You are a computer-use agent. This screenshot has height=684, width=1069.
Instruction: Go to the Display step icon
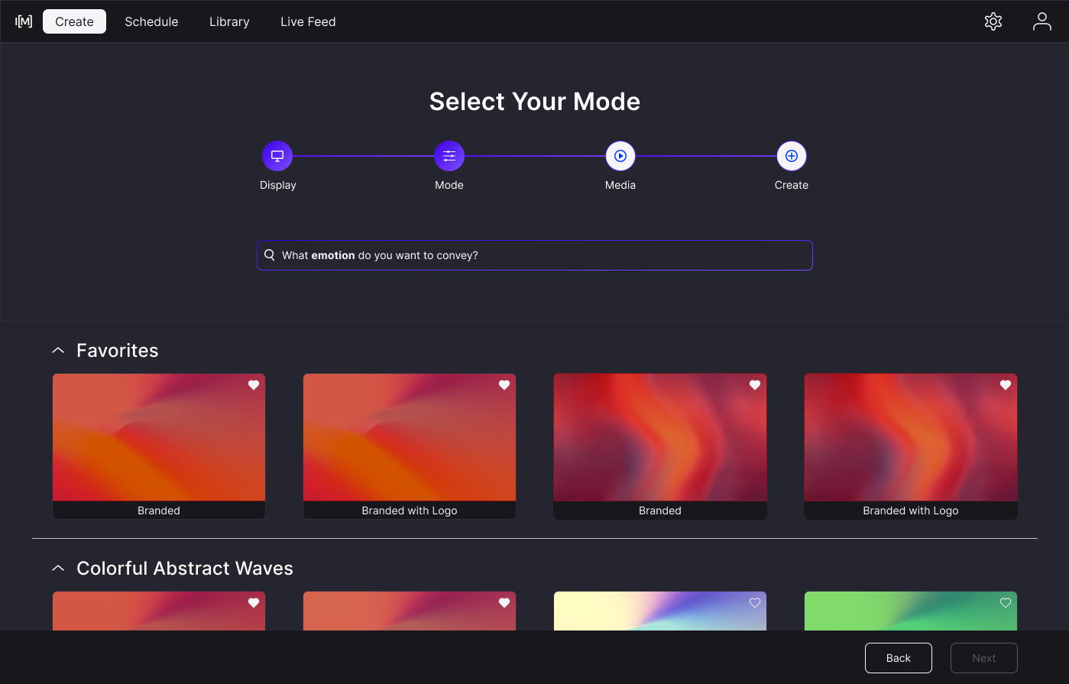click(x=277, y=156)
